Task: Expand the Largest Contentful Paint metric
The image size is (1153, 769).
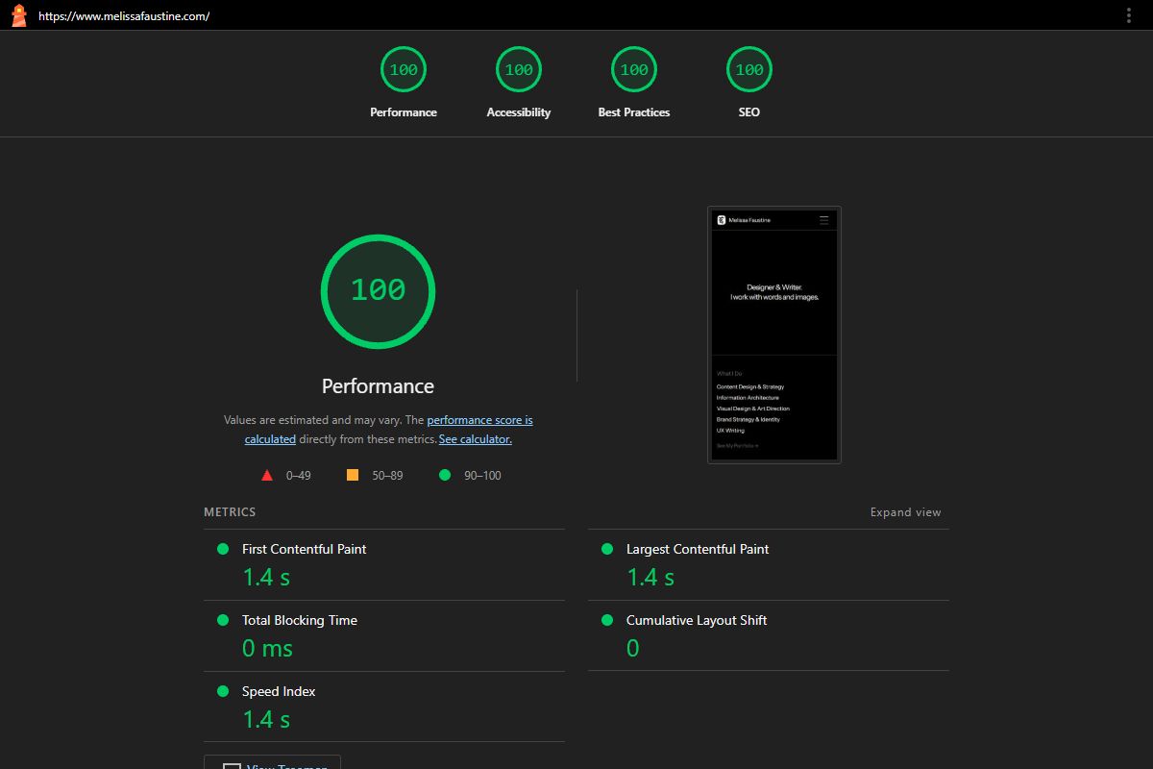Action: [697, 549]
